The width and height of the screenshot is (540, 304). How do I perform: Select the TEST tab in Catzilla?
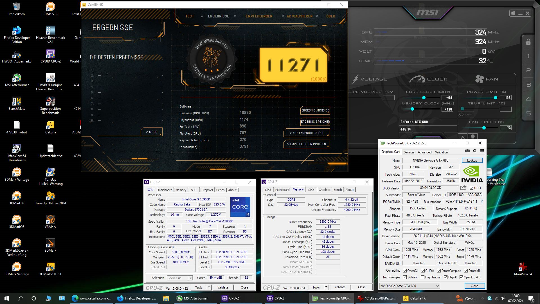coord(190,16)
